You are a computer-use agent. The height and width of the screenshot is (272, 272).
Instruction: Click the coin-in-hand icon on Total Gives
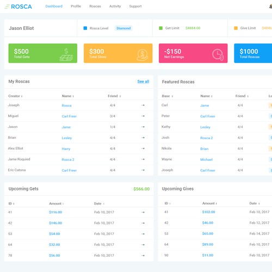click(x=143, y=55)
